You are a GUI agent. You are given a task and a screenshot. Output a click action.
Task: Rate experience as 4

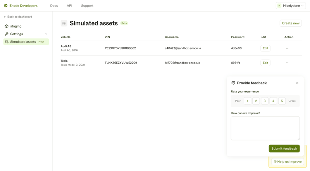point(273,101)
